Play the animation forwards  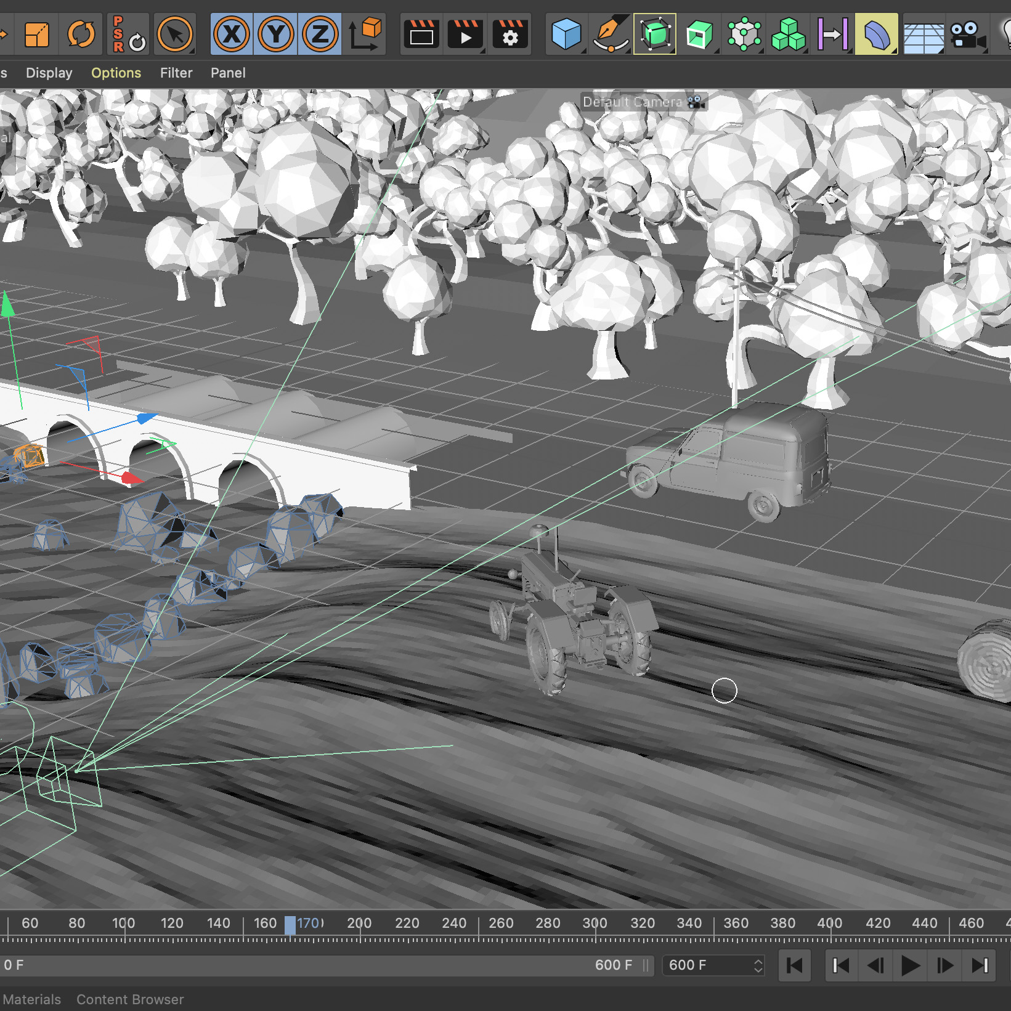point(910,965)
